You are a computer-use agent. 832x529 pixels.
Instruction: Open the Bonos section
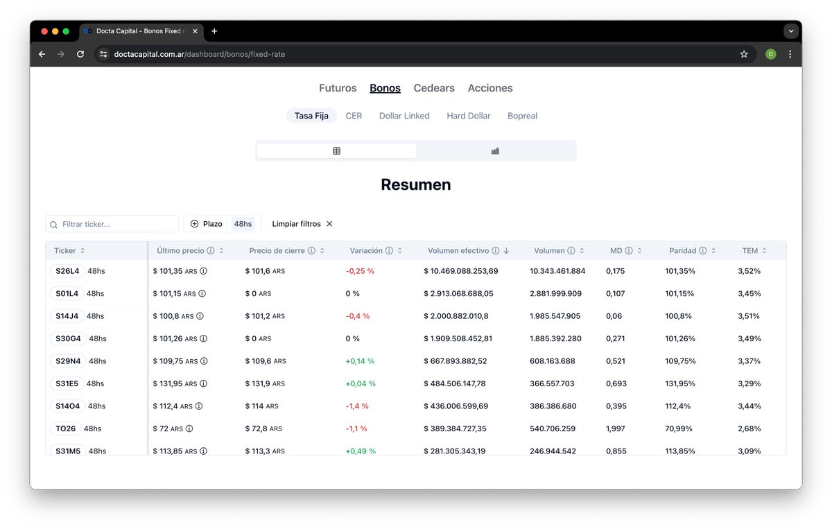point(385,88)
